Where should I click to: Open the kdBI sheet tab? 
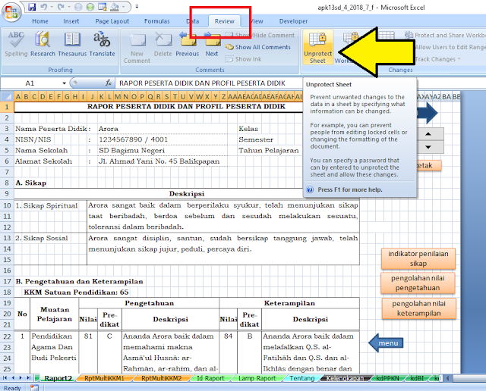[417, 378]
